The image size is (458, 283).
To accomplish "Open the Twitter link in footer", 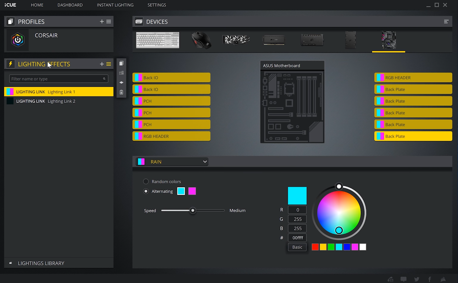I will point(416,279).
